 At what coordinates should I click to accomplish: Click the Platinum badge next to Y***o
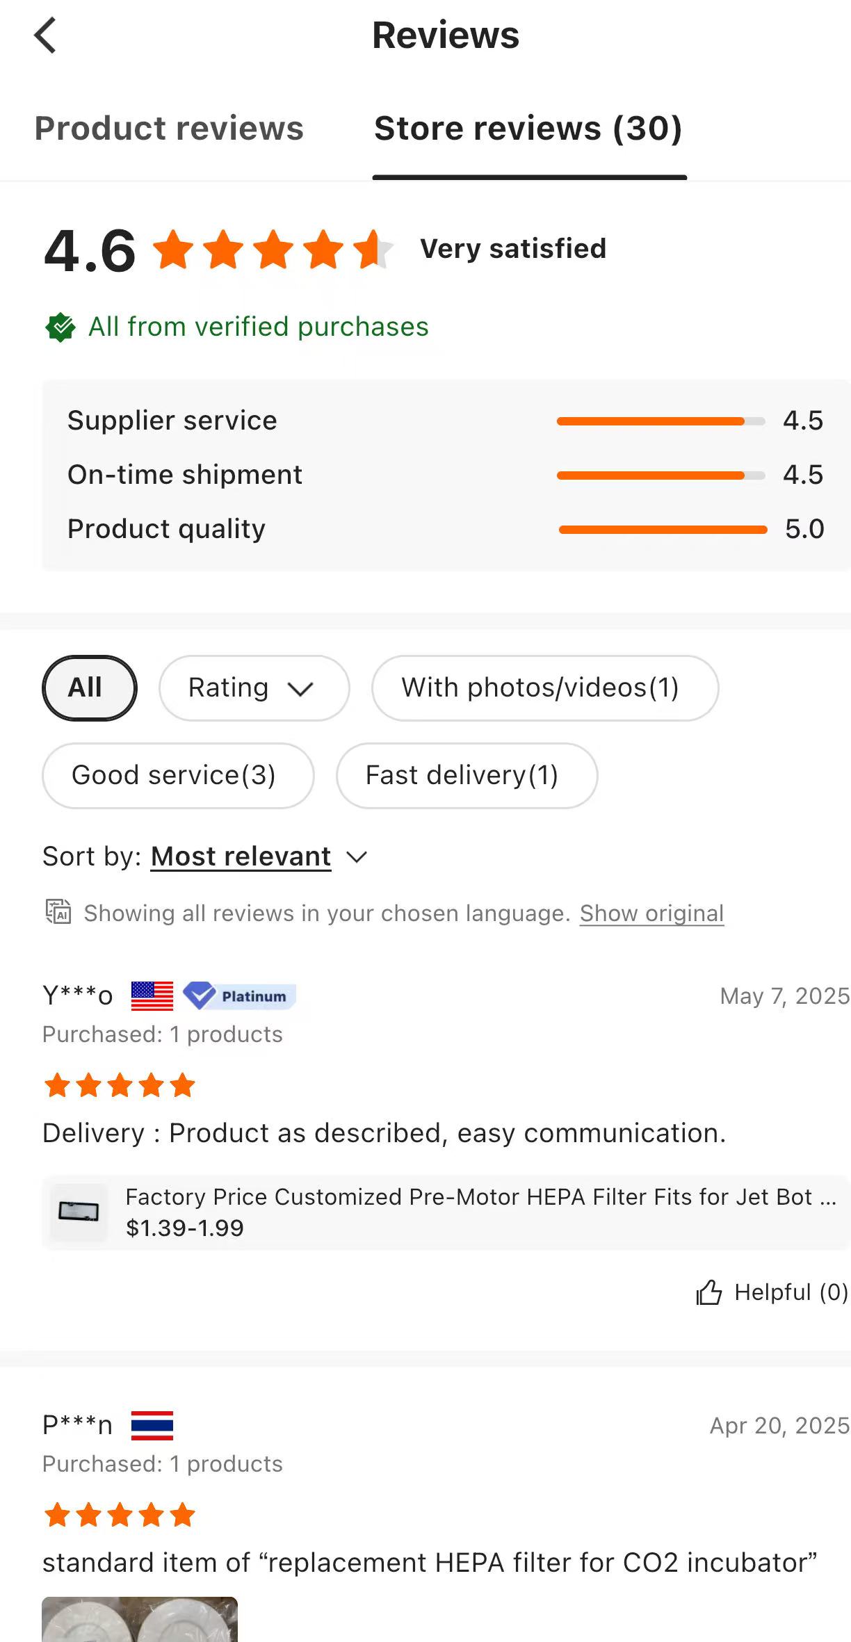click(241, 995)
